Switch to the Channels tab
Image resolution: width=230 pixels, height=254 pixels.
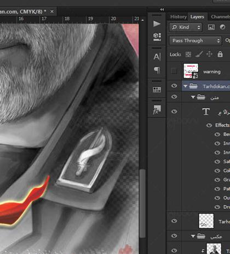pyautogui.click(x=220, y=17)
